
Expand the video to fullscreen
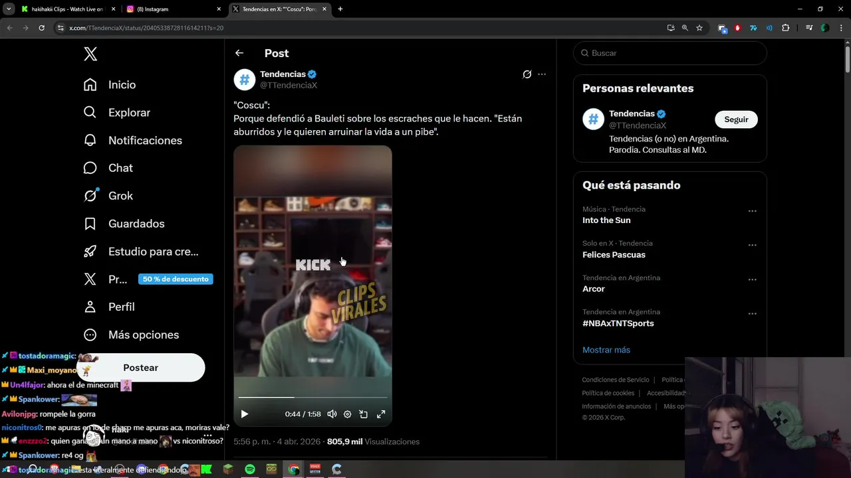coord(381,414)
